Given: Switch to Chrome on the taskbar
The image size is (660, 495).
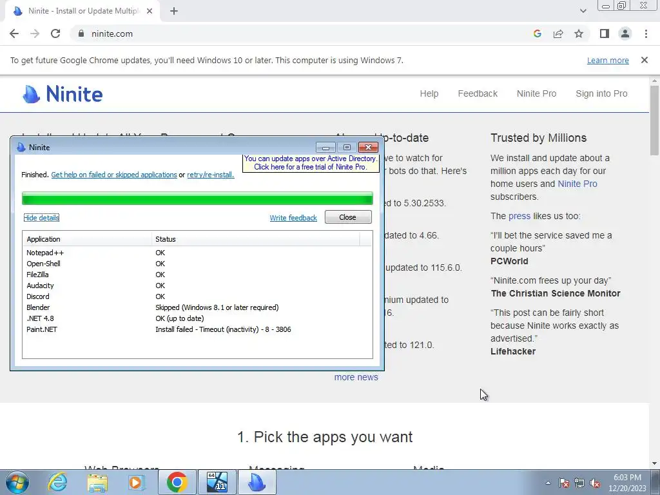Looking at the screenshot, I should 177,482.
